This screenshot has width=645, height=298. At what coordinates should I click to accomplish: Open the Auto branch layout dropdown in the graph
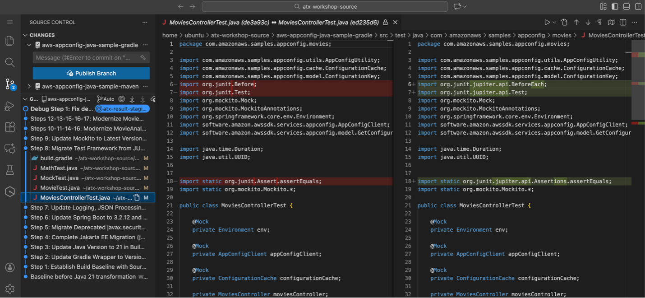pos(105,98)
